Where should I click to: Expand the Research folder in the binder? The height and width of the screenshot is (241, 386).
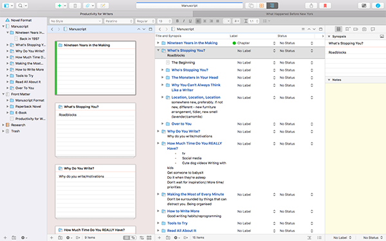pyautogui.click(x=3, y=125)
